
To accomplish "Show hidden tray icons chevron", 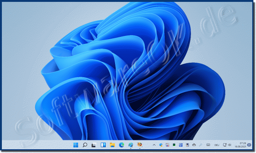I will (x=154, y=145).
